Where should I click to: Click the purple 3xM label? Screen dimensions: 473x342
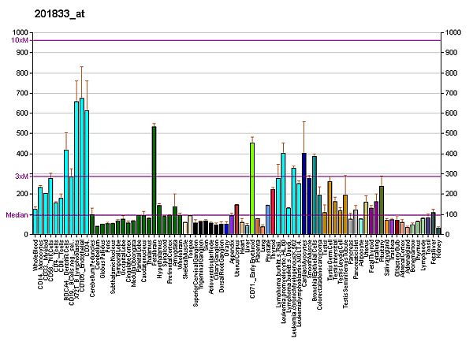(20, 176)
